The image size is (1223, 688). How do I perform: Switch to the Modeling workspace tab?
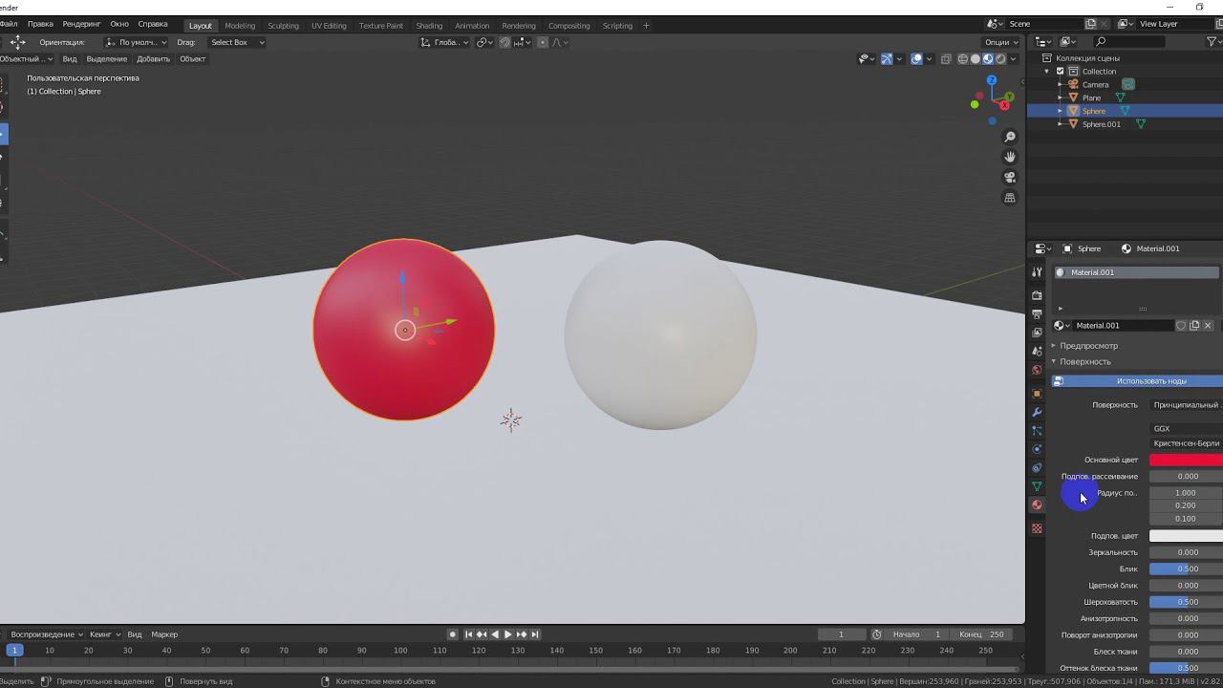[240, 26]
